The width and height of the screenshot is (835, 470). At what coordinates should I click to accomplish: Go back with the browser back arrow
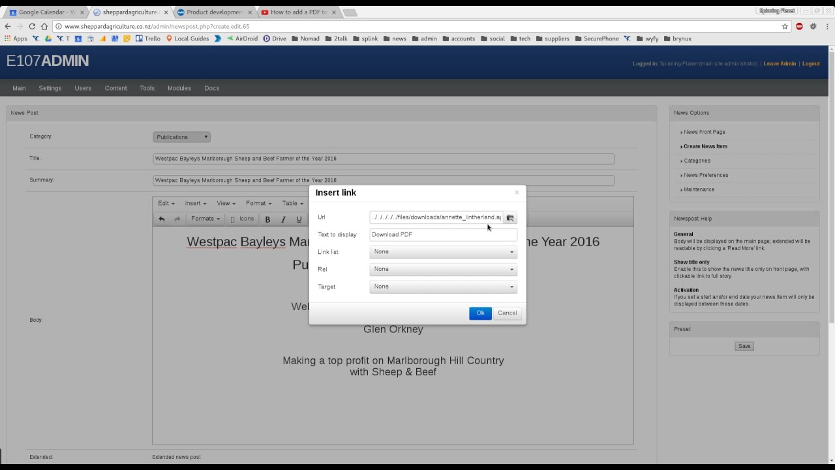pyautogui.click(x=8, y=26)
